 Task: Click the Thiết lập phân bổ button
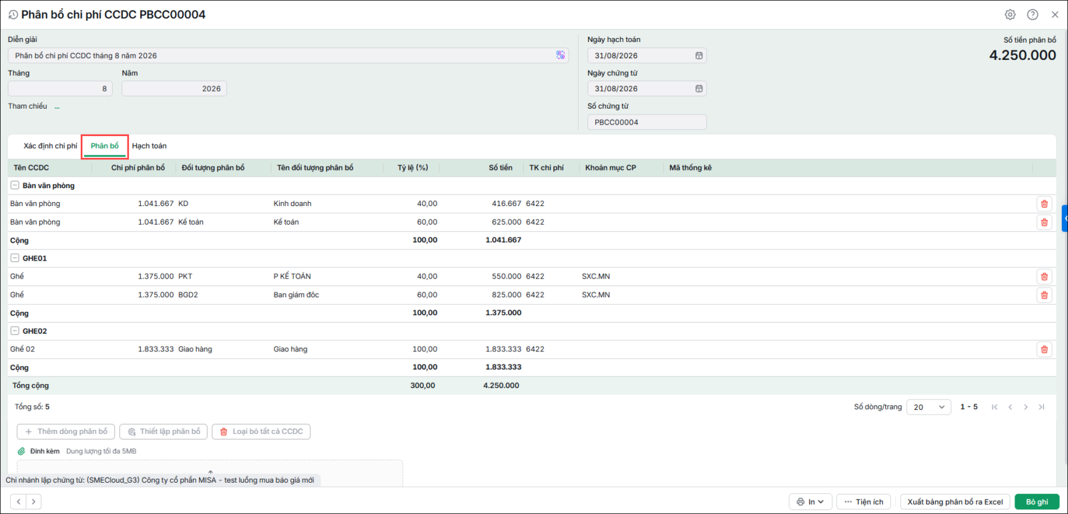(164, 432)
